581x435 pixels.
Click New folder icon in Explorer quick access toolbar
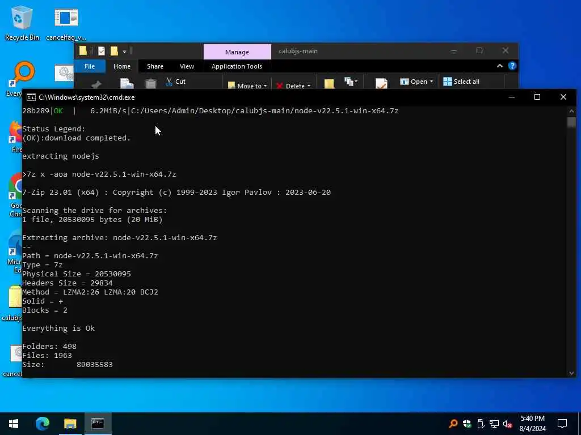tap(114, 51)
